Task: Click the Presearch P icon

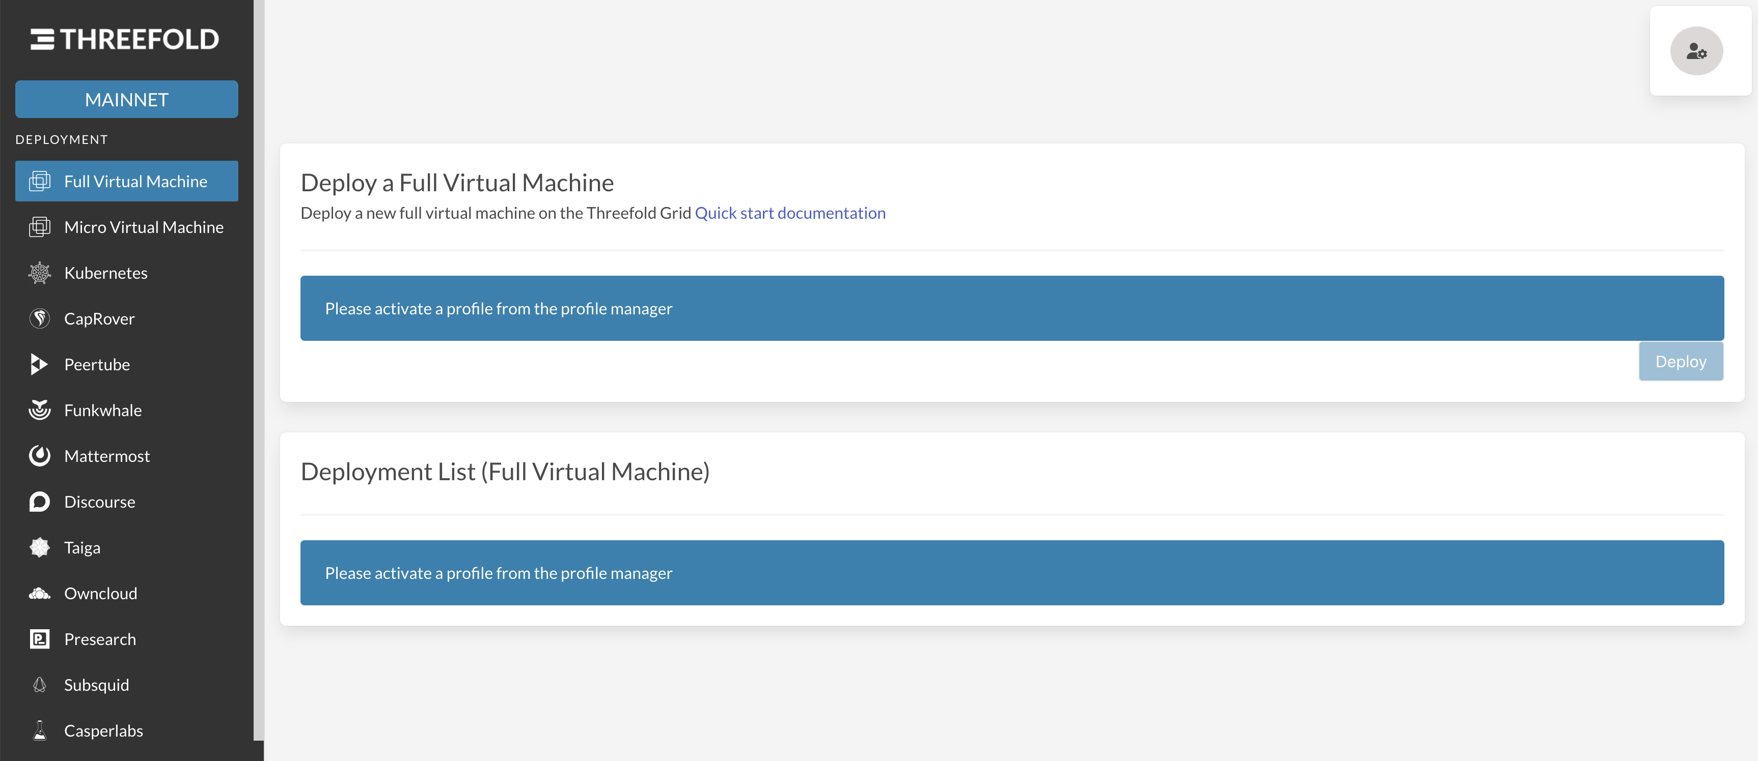Action: tap(40, 639)
